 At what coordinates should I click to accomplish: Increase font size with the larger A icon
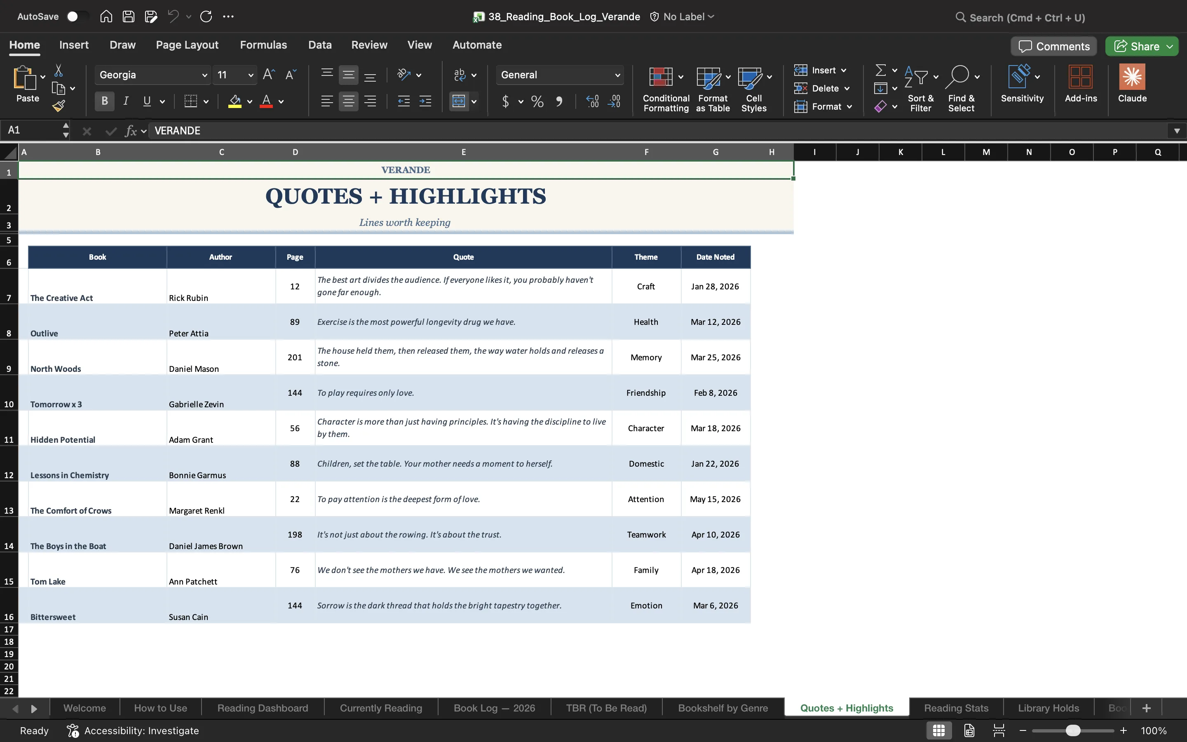(268, 75)
